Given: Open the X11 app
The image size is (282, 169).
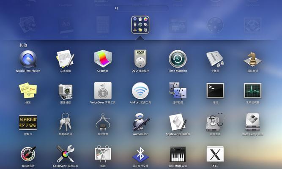Looking at the screenshot, I should pyautogui.click(x=215, y=154).
